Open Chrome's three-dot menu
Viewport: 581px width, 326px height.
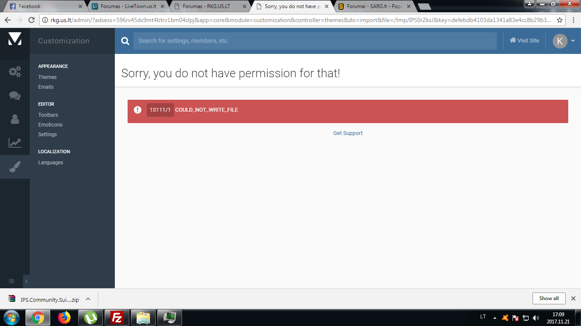point(573,20)
